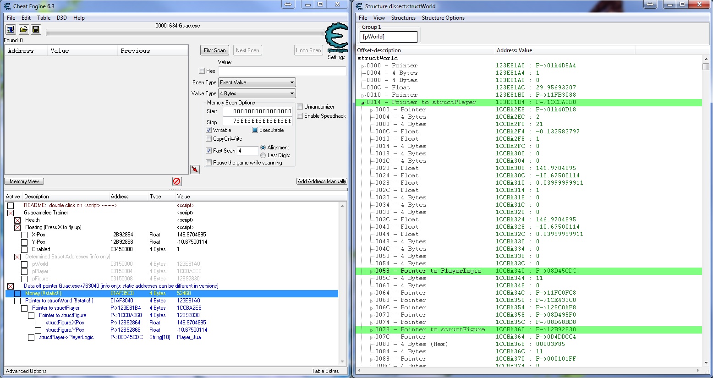Open the D3D menu
Screen dimensions: 713x378
pyautogui.click(x=62, y=18)
